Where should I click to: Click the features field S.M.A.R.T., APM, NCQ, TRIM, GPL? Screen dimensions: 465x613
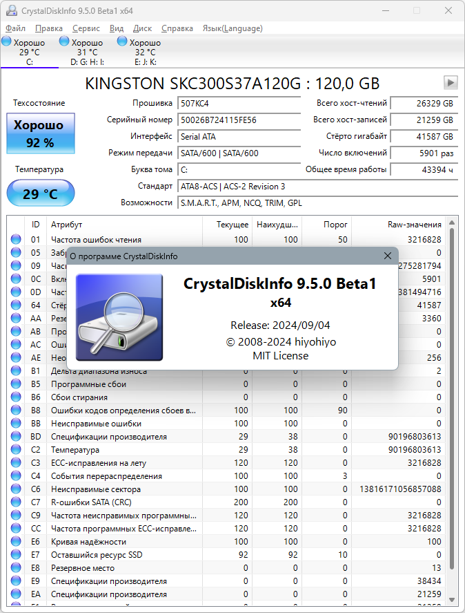(x=317, y=203)
